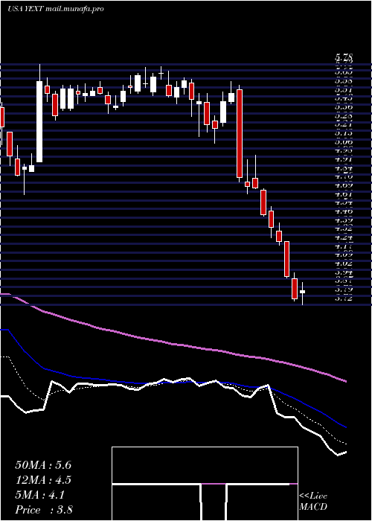Click the 4.91 price axis label
372x521 pixels.
tap(344, 159)
